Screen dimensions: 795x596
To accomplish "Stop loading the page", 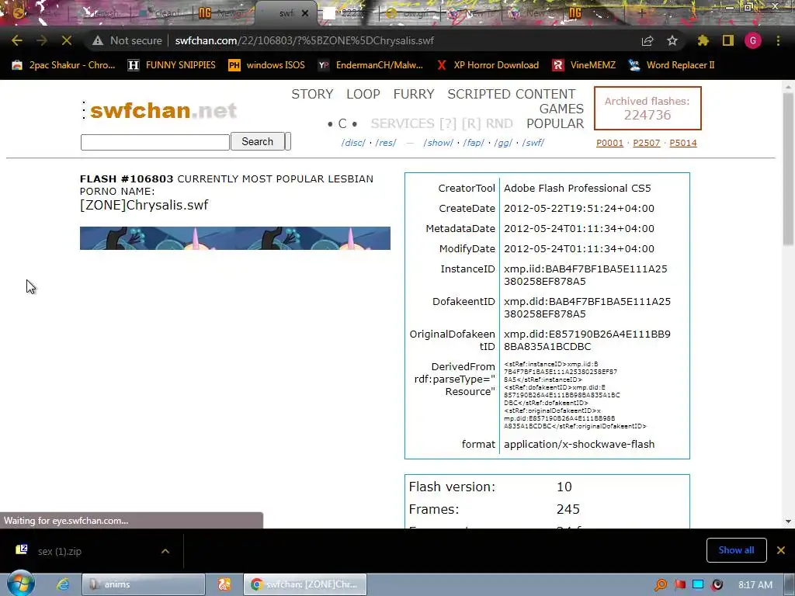I will (x=67, y=40).
